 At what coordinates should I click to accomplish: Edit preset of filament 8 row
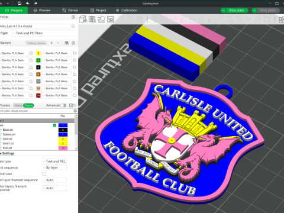(x=75, y=74)
